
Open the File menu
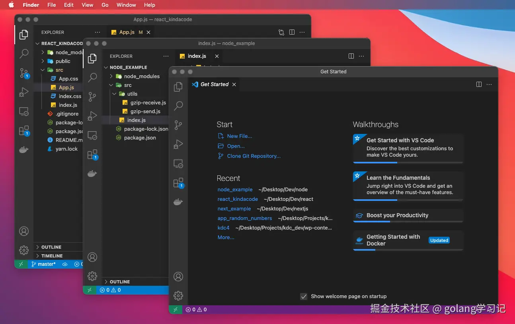[52, 5]
